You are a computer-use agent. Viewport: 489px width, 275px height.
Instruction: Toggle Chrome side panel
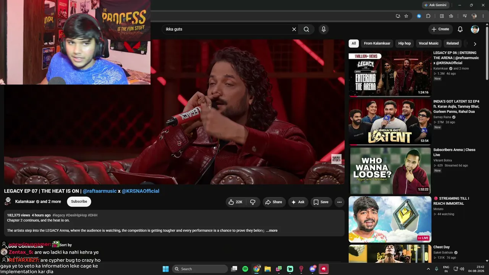[x=442, y=16]
